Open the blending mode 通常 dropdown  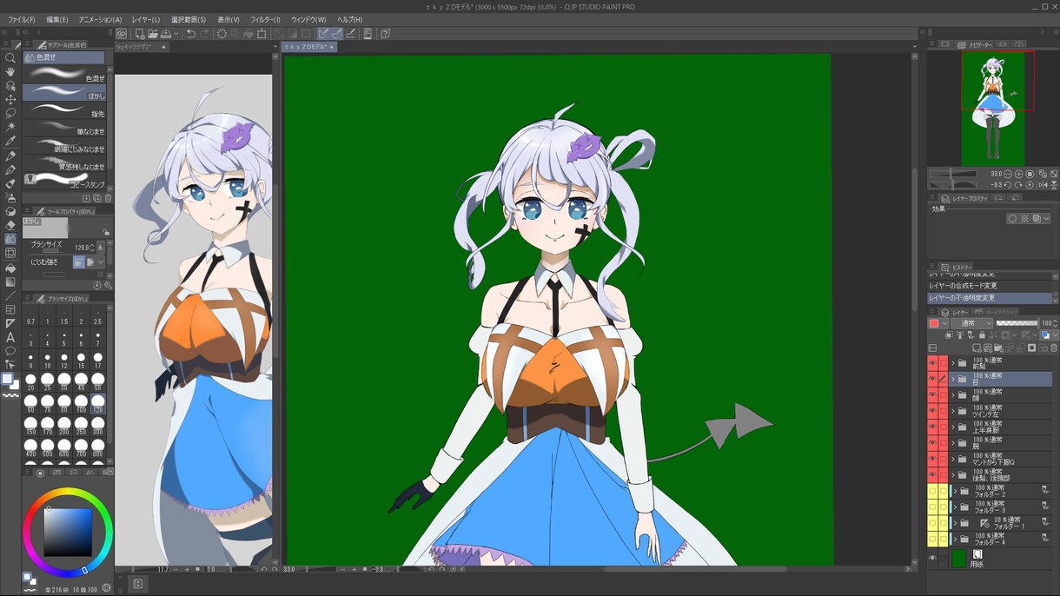(971, 323)
